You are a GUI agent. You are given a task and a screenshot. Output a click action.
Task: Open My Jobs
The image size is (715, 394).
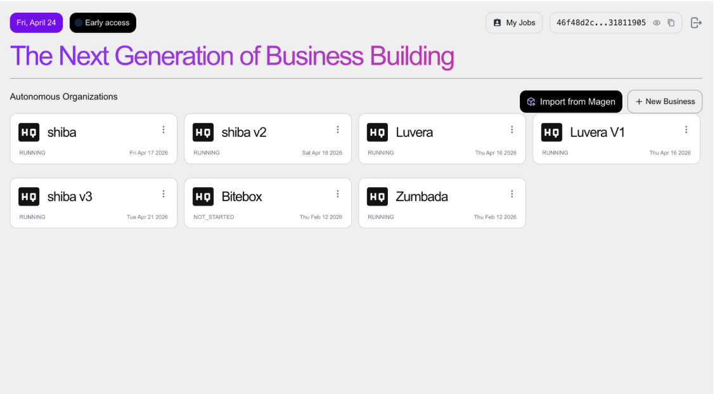point(514,23)
